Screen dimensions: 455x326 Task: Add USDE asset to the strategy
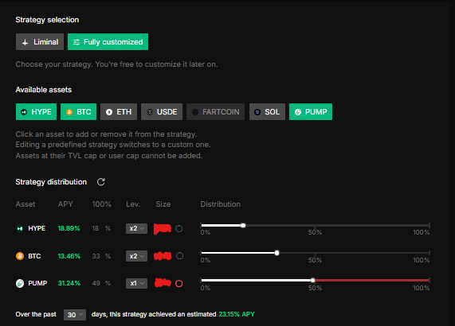(162, 112)
